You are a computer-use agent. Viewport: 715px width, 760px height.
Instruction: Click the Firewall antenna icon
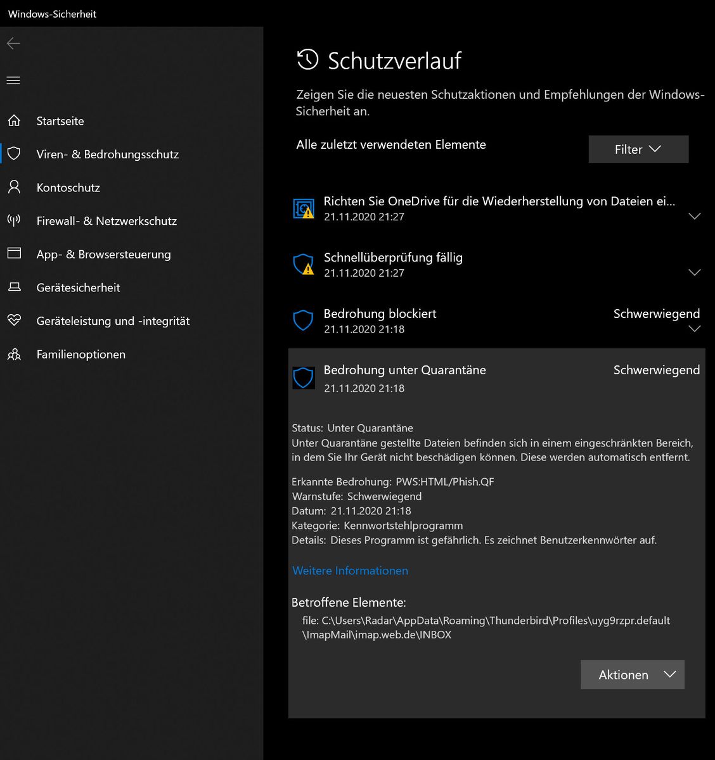pyautogui.click(x=14, y=220)
